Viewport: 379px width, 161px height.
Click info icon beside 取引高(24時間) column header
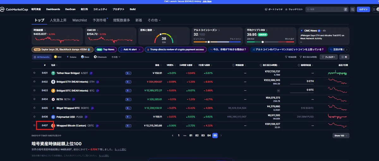260,65
